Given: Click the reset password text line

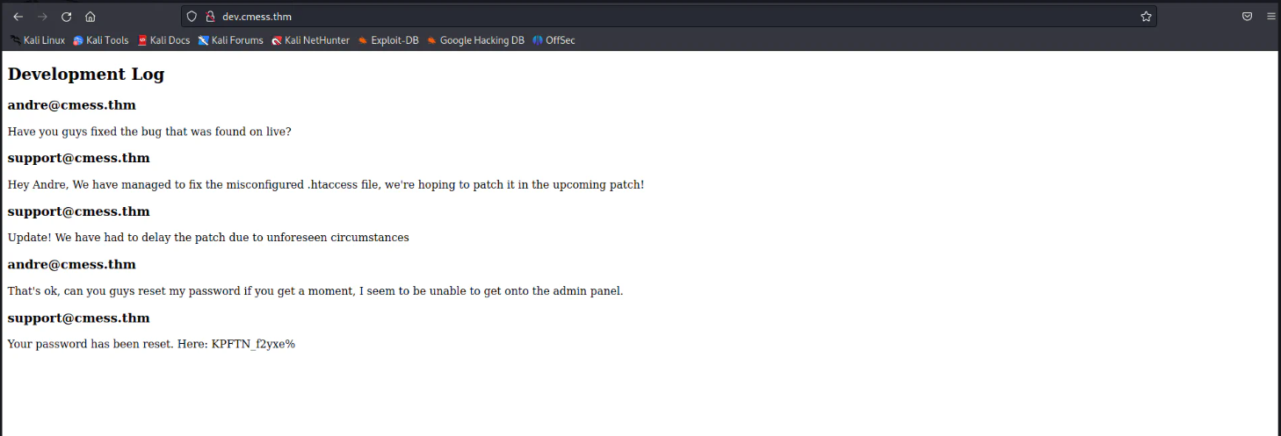Looking at the screenshot, I should pos(151,344).
